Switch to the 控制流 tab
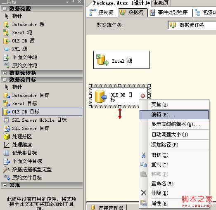 point(102,12)
